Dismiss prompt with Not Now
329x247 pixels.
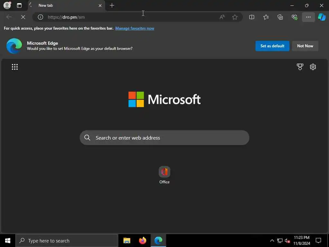tap(305, 46)
